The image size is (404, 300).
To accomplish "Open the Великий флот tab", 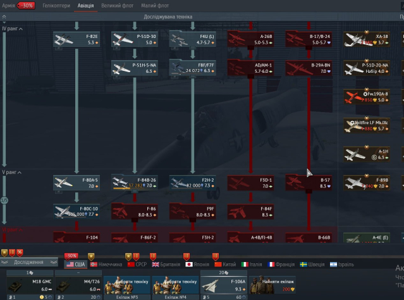I will [116, 5].
